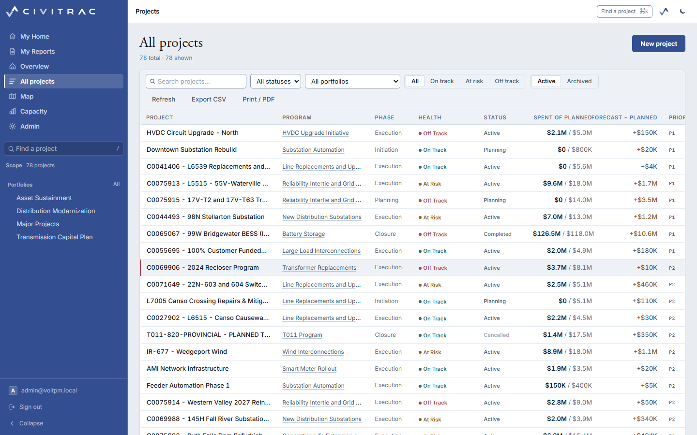The height and width of the screenshot is (435, 697).
Task: Click admin@voltpm.local account label
Action: (x=49, y=391)
